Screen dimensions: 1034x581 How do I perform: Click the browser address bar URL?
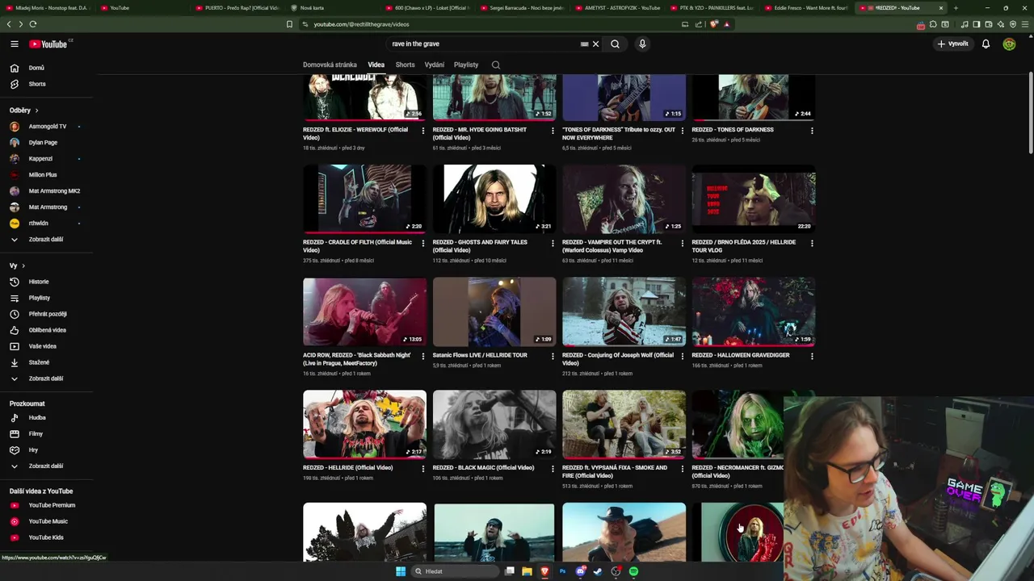pos(361,24)
